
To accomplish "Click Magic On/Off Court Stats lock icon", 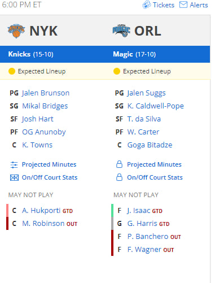I will [119, 177].
